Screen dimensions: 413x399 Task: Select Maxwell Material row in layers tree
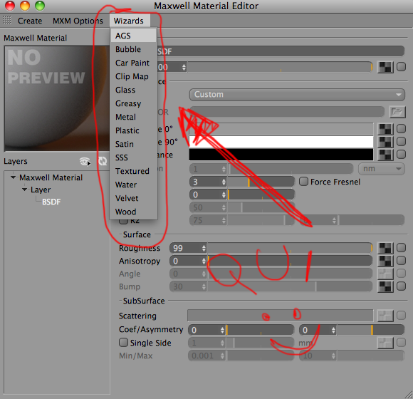51,177
